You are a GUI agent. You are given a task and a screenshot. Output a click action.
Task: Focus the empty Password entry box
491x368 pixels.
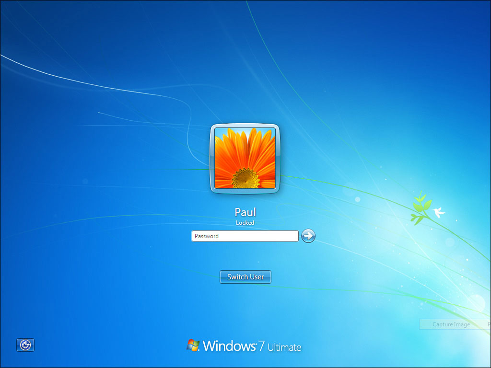(x=245, y=236)
